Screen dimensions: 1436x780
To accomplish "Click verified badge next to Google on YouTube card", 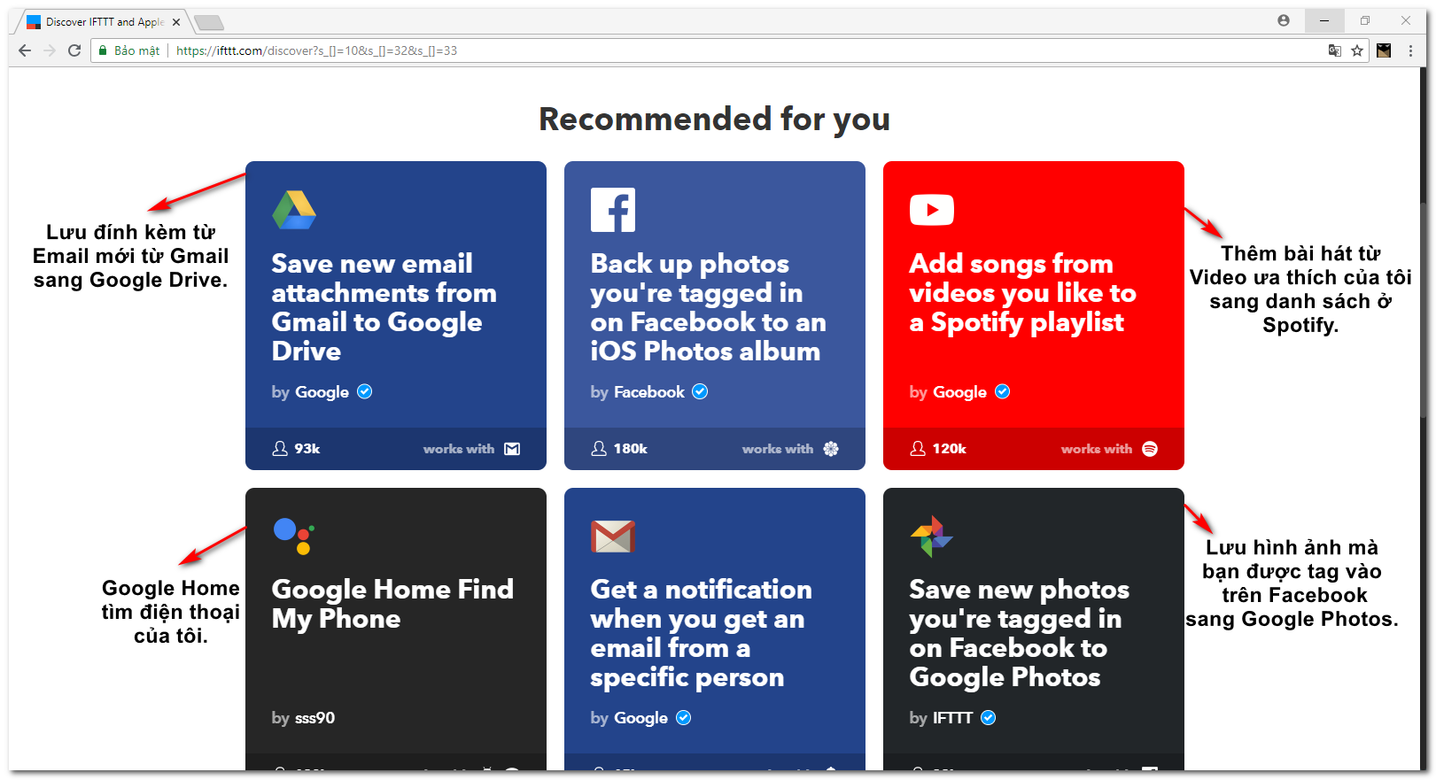I will [1003, 391].
